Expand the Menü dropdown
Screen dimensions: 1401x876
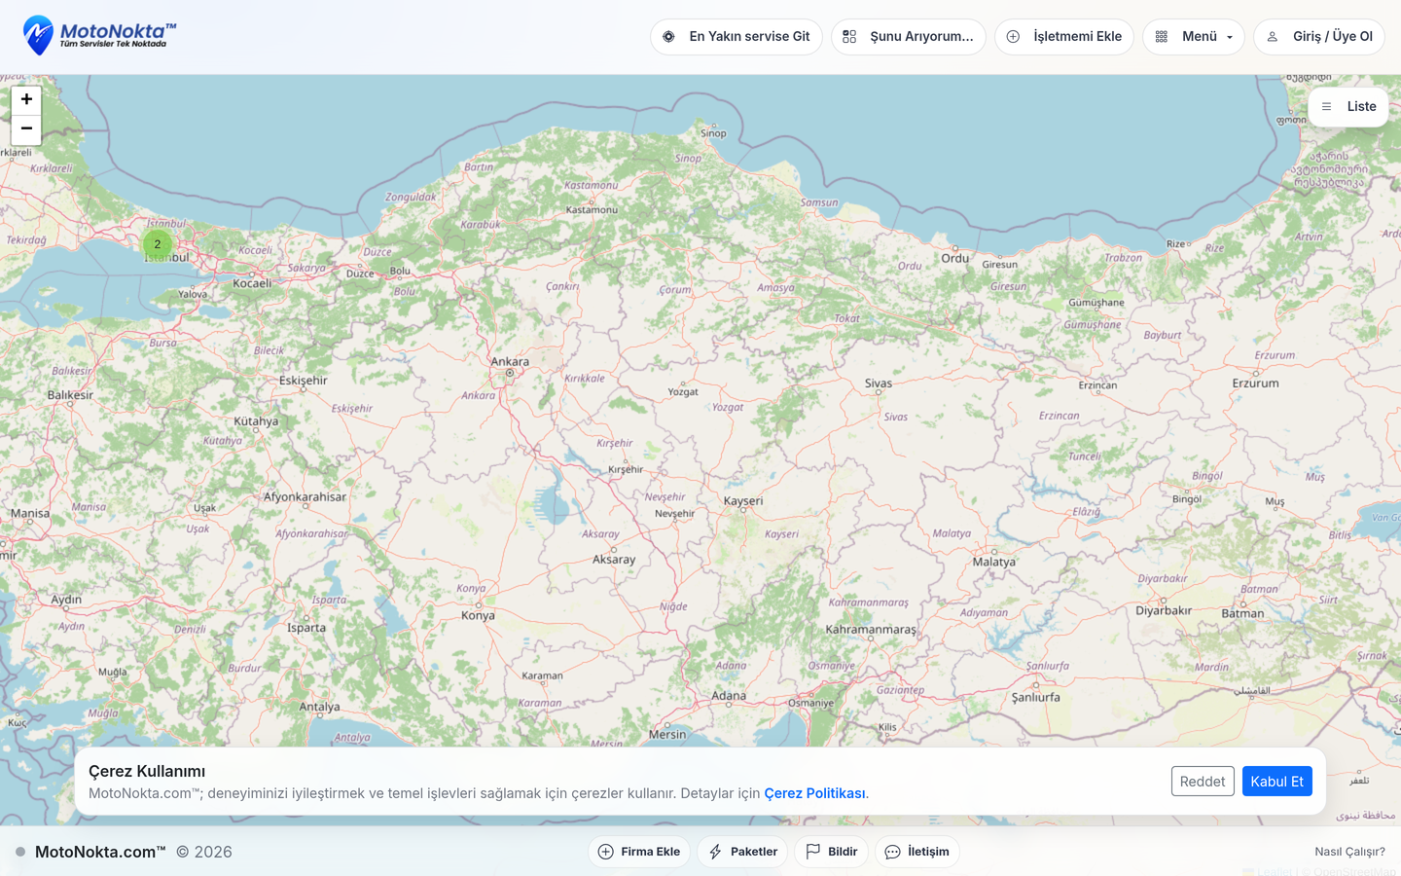pyautogui.click(x=1194, y=37)
